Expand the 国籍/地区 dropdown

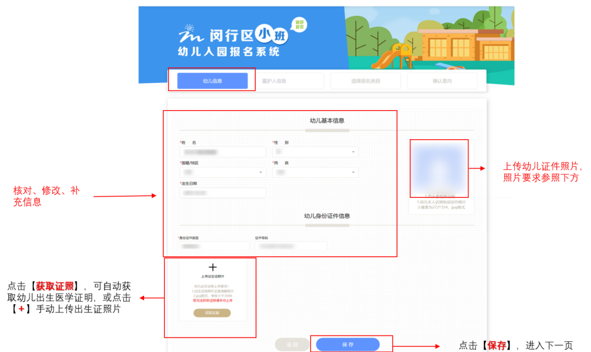[x=223, y=172]
